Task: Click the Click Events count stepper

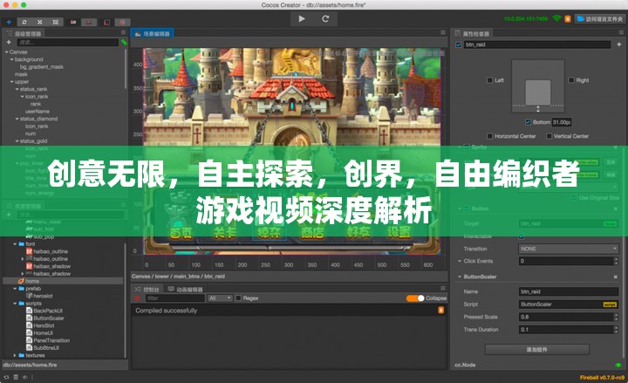Action: [616, 261]
